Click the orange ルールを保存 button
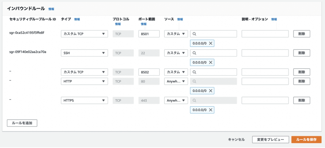This screenshot has width=325, height=148. click(306, 140)
